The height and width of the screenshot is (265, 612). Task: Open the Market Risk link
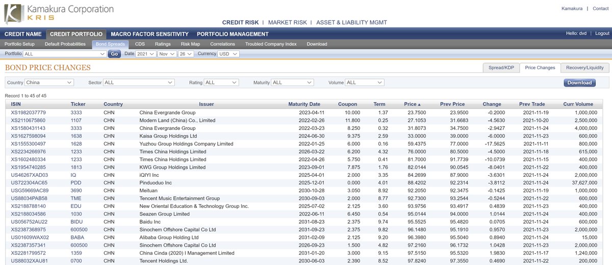(x=288, y=22)
